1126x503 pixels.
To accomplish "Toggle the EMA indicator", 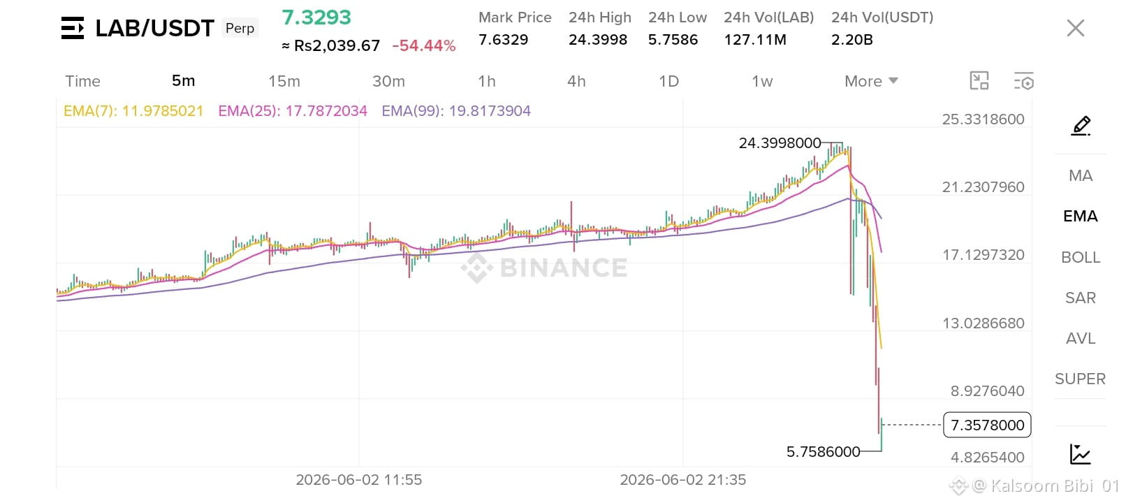I will (1081, 216).
